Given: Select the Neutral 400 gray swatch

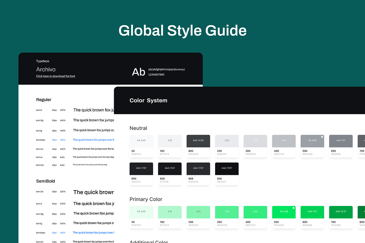Looking at the screenshot, I should point(284,146).
